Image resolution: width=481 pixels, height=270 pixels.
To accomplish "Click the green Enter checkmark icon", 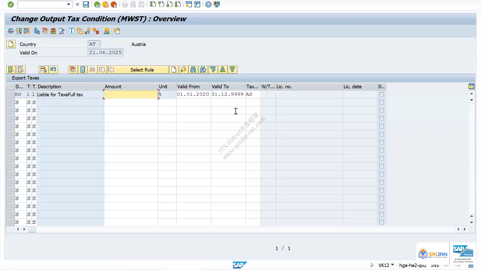I will (x=11, y=4).
